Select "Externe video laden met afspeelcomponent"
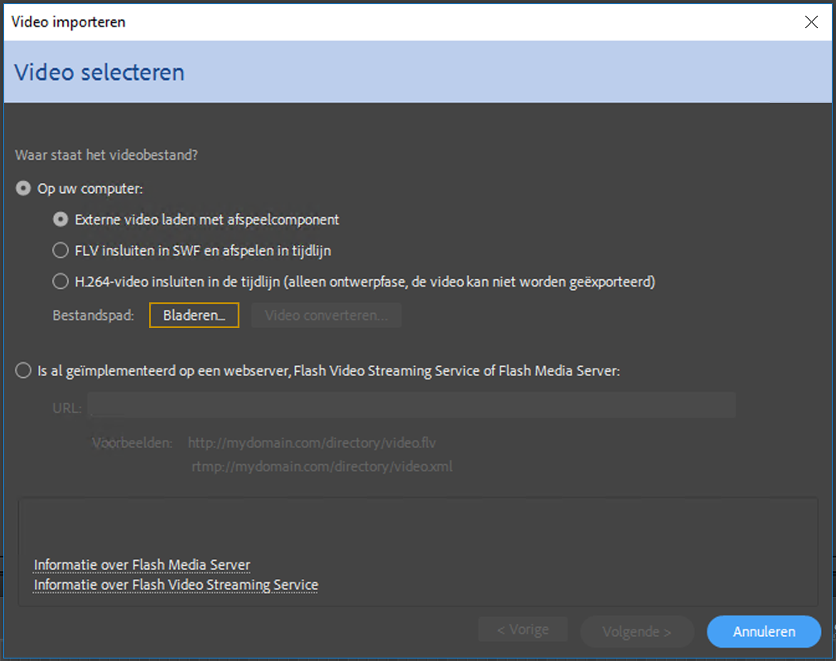836x661 pixels. point(60,219)
